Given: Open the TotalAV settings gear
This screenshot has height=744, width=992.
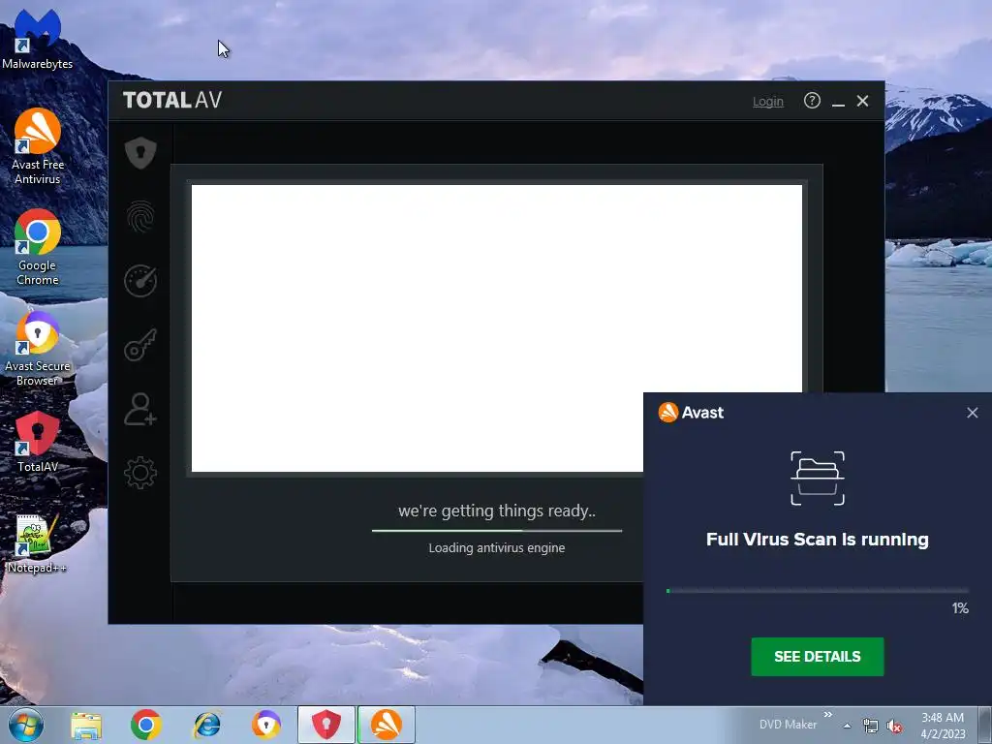Looking at the screenshot, I should [x=140, y=473].
